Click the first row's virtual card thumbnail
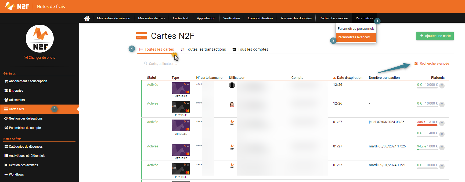The height and width of the screenshot is (182, 465). click(181, 88)
